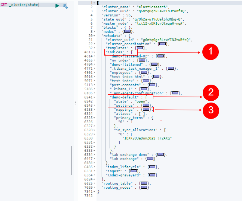Screen dimensions: 242x201
Task: Expand "test-index" at line 5071
Action: (x=94, y=81)
